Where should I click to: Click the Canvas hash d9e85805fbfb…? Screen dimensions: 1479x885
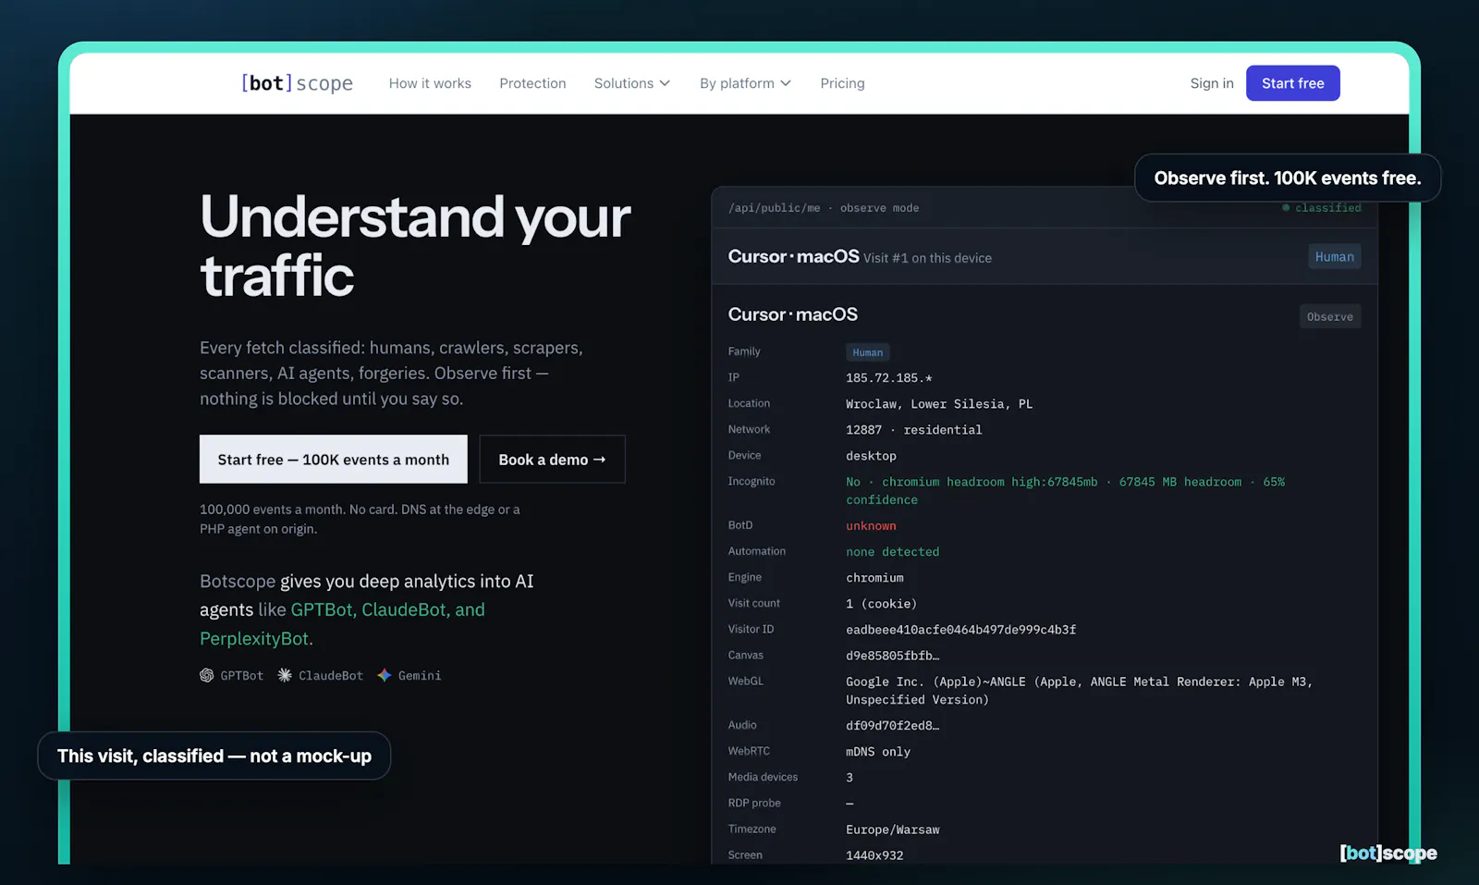point(892,656)
